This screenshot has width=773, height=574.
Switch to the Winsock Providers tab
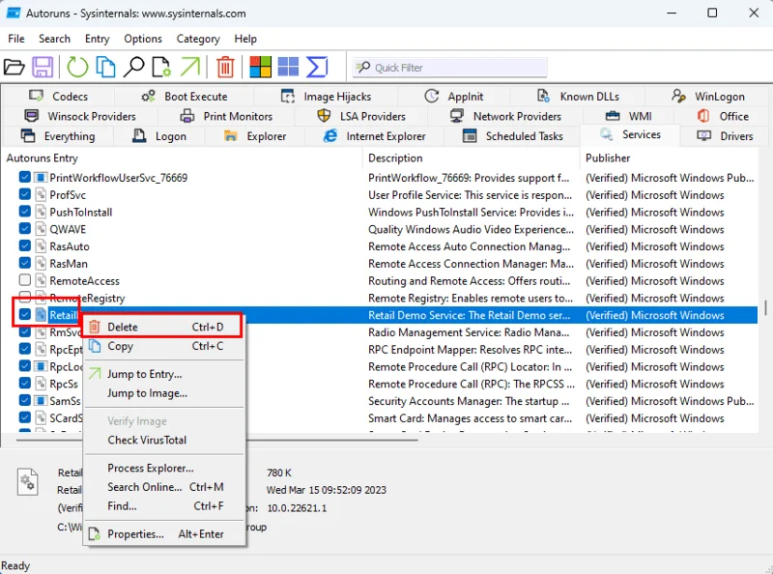[x=80, y=116]
